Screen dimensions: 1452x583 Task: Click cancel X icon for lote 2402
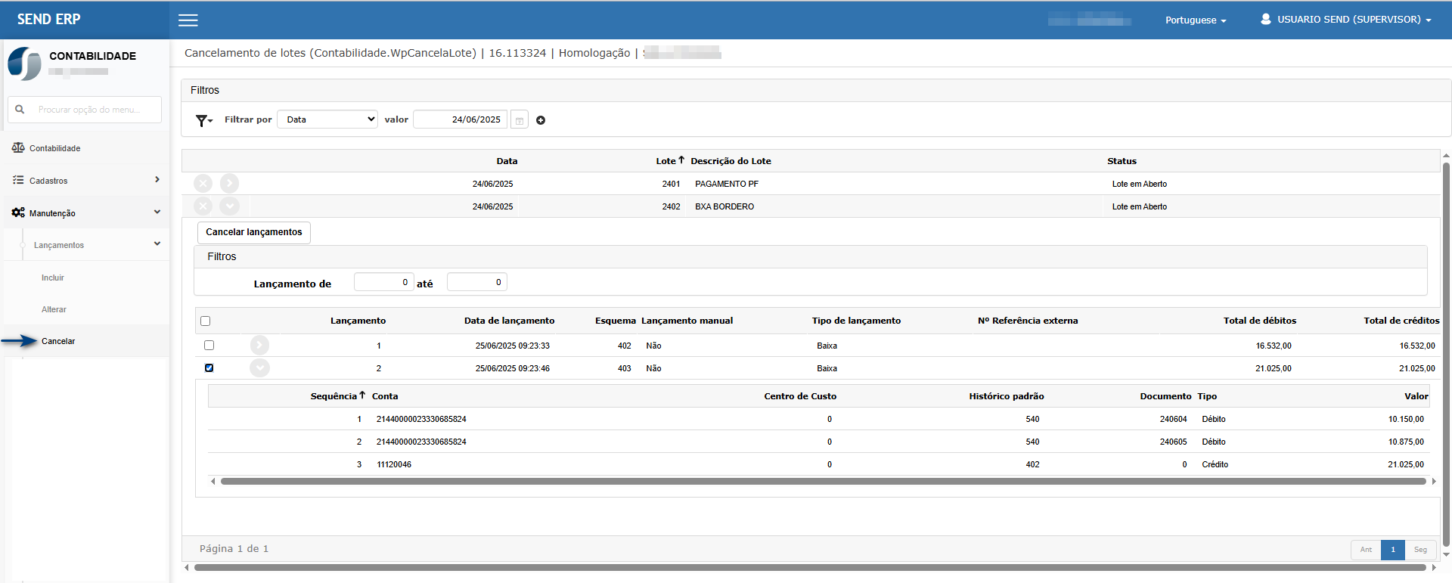tap(203, 206)
